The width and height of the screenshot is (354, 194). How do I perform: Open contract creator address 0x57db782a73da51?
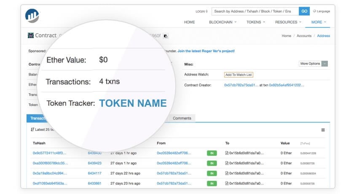[241, 85]
